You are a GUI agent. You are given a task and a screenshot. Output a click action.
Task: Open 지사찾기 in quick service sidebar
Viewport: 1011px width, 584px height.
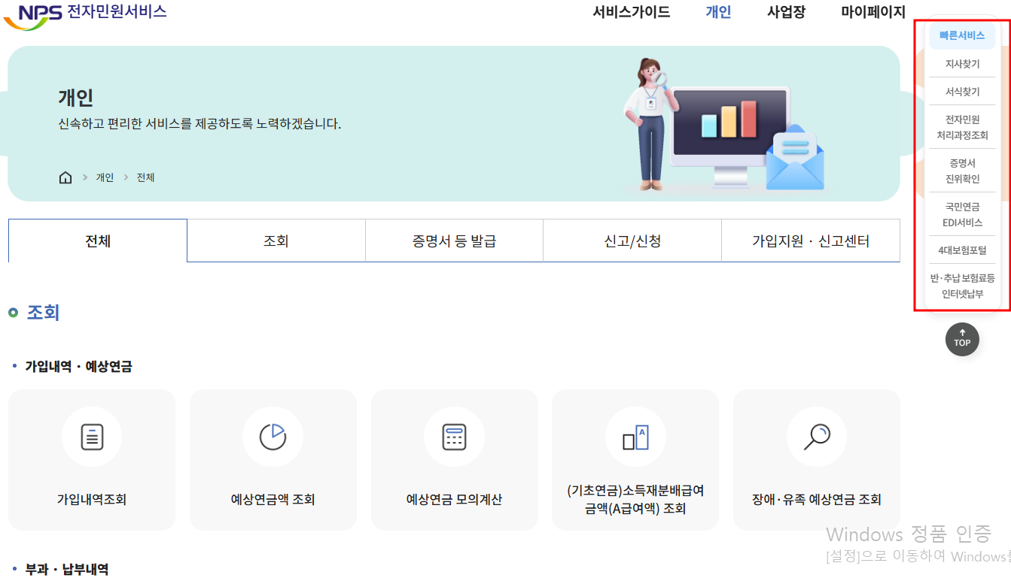pos(962,63)
